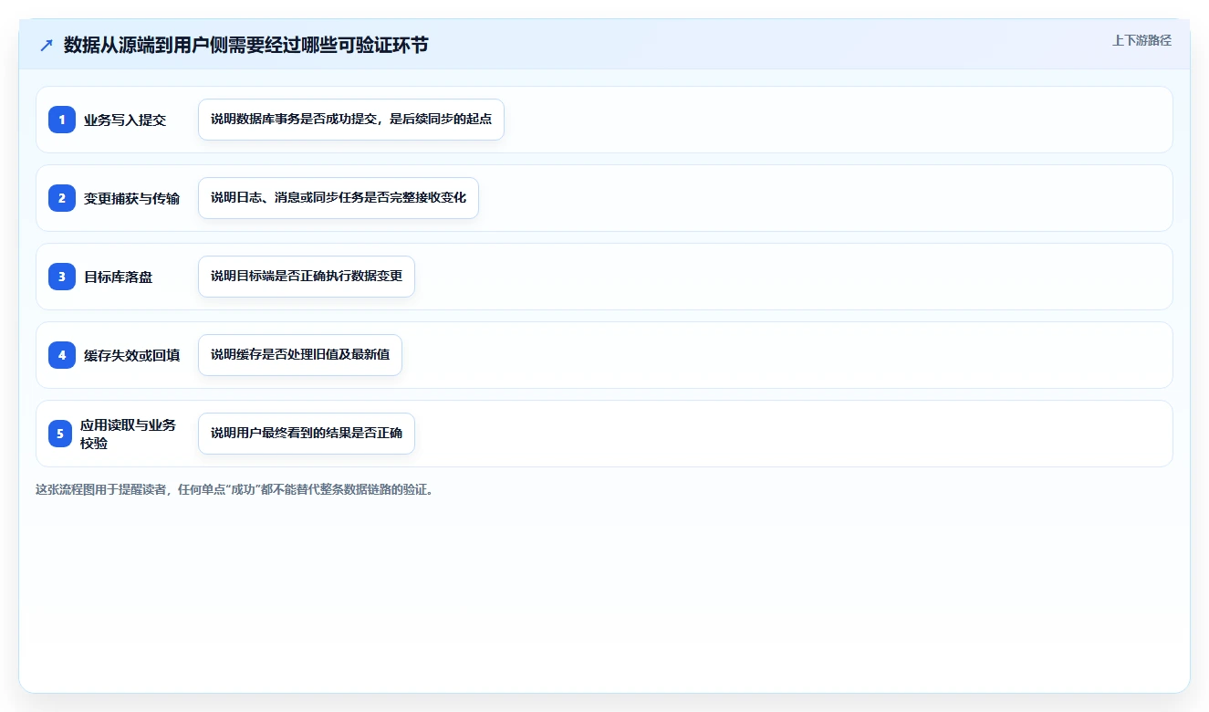Viewport: 1209px width, 712px height.
Task: Click the footer caption 这张流程图用于提醒读者
Action: (x=235, y=489)
